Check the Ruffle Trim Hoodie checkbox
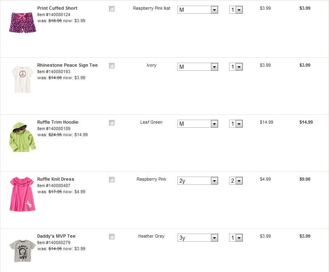The height and width of the screenshot is (272, 329). [x=112, y=123]
